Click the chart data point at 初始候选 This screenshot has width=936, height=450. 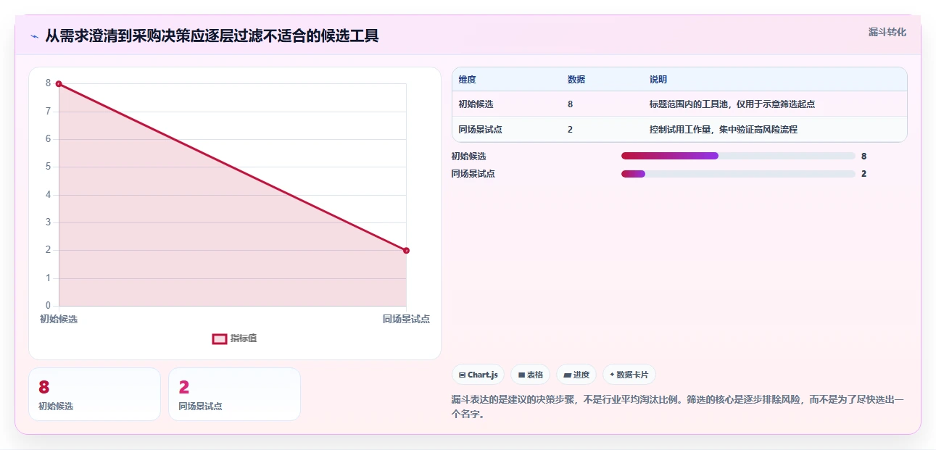[x=59, y=83]
